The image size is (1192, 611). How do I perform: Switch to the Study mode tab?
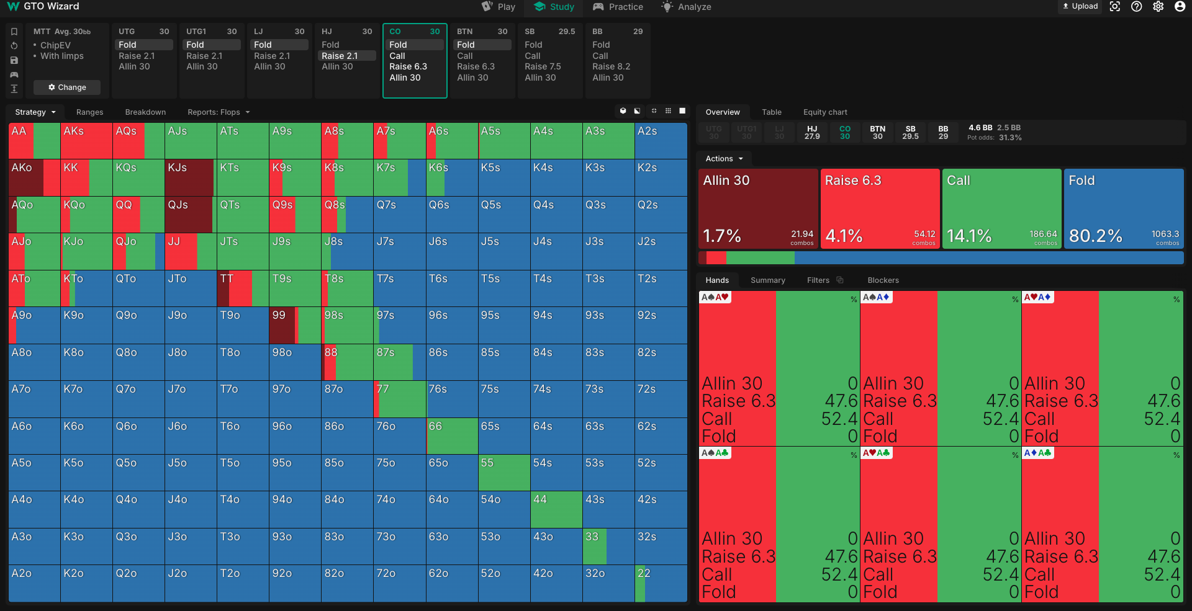click(554, 7)
